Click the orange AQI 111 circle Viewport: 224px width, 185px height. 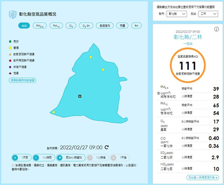coord(188,65)
